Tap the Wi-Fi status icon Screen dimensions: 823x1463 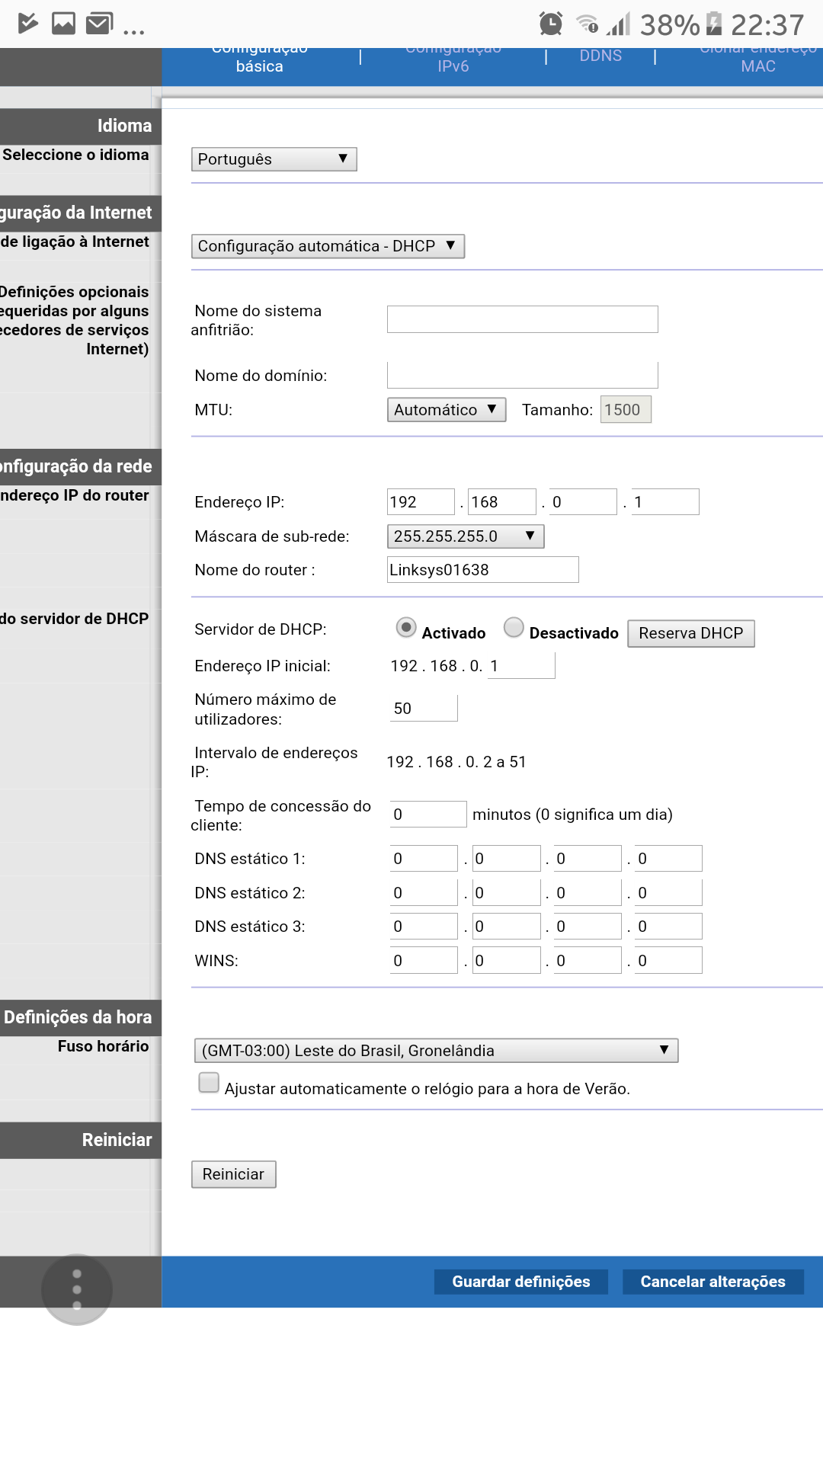tap(587, 24)
